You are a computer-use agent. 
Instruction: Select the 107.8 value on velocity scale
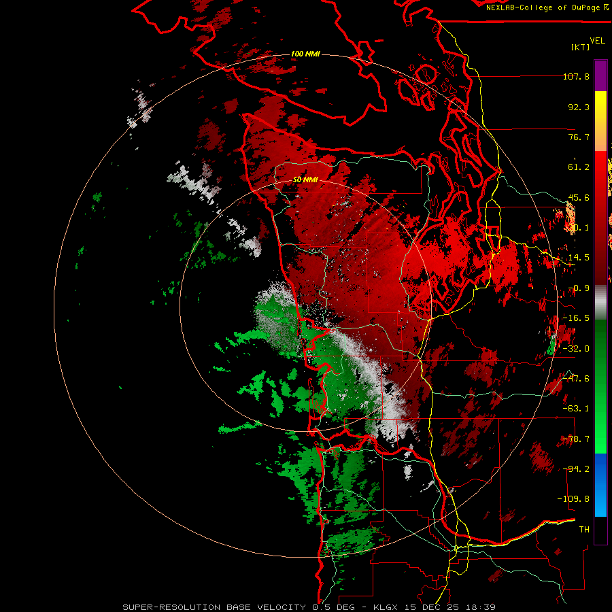(576, 76)
